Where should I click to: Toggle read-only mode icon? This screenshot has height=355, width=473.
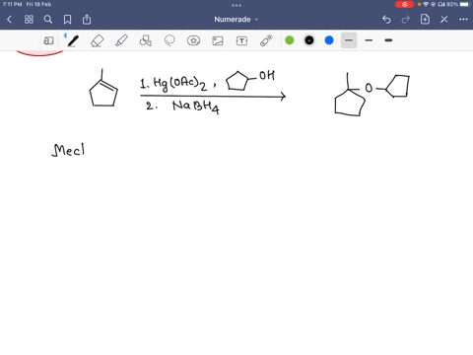(x=48, y=40)
